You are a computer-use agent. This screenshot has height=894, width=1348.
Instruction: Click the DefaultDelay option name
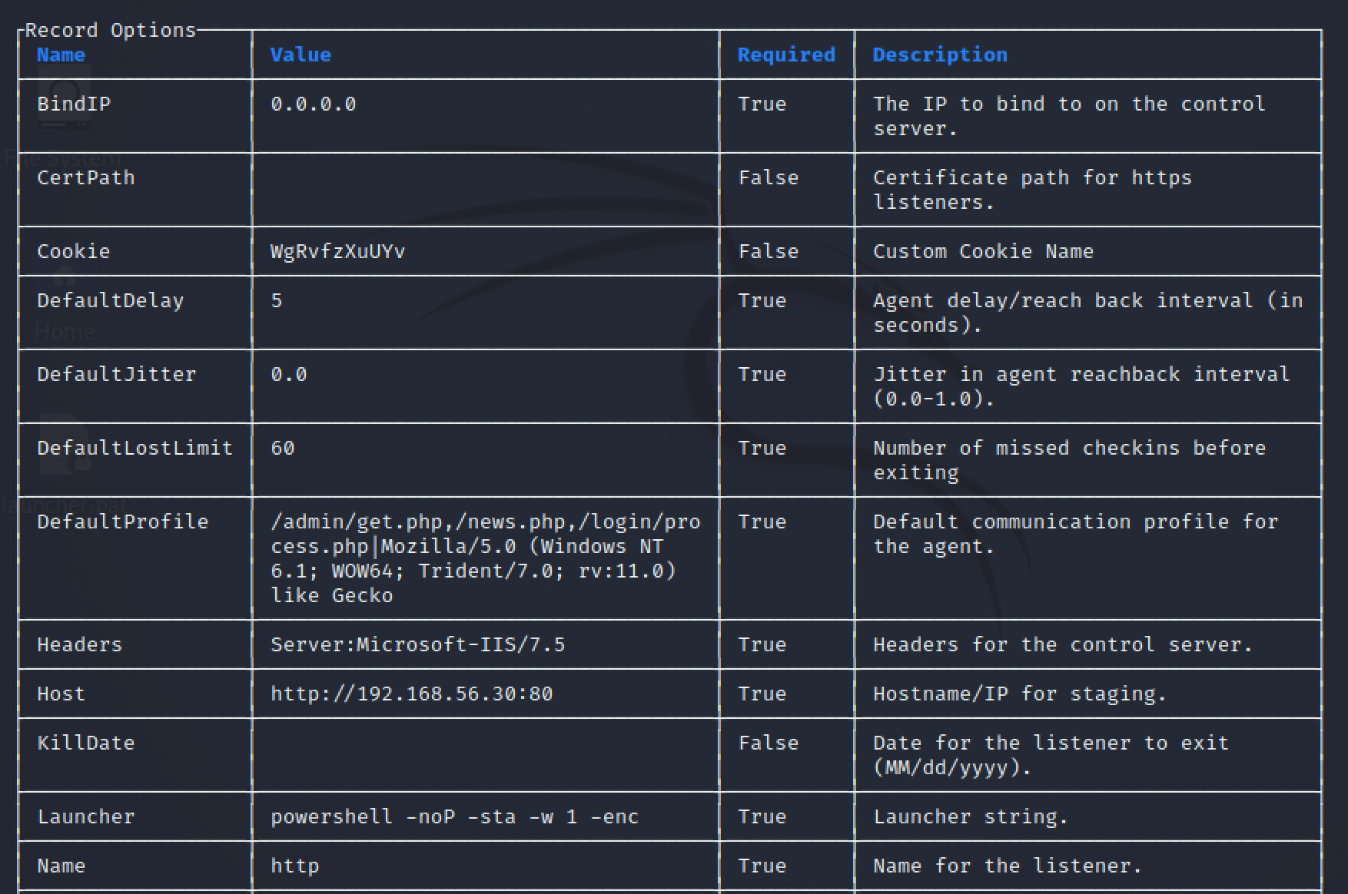point(111,301)
